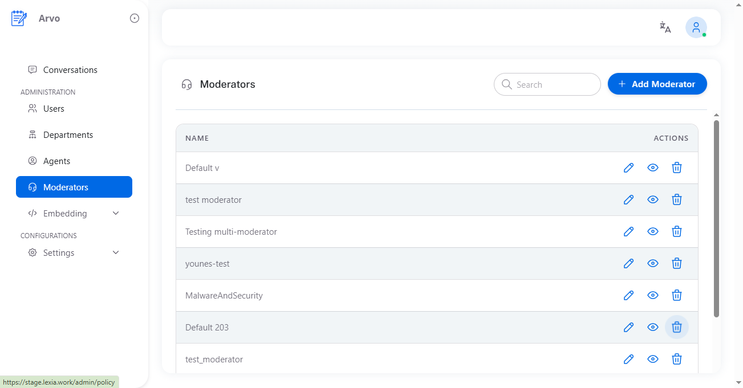This screenshot has height=388, width=743.
Task: Collapse the Settings chevron in the sidebar
Action: [116, 252]
